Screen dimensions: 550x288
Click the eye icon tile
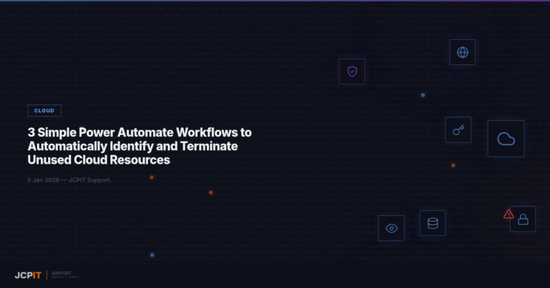391,228
